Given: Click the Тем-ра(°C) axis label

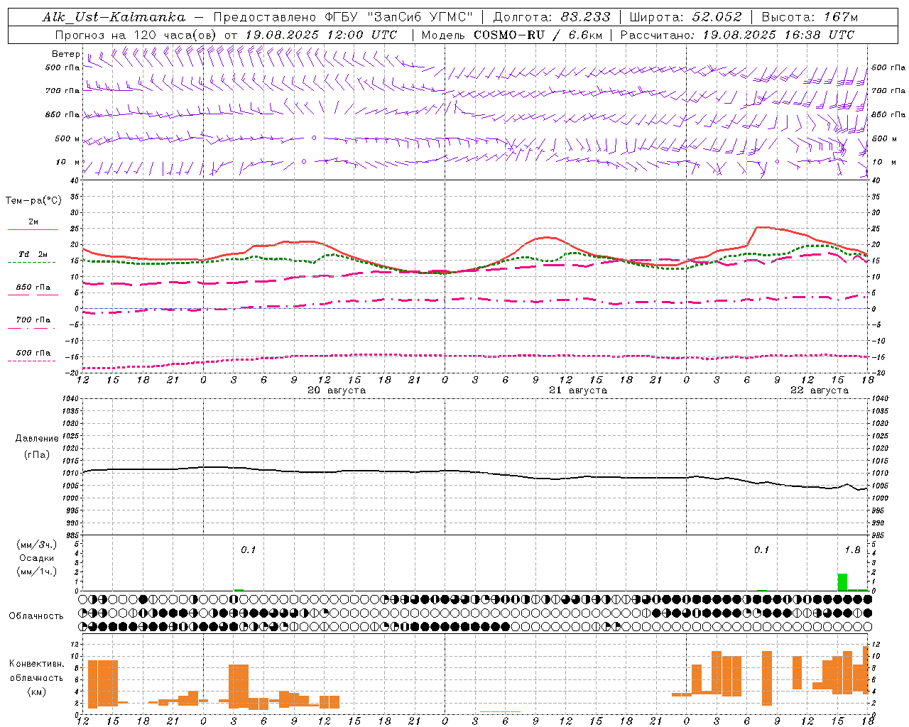Looking at the screenshot, I should (x=33, y=201).
